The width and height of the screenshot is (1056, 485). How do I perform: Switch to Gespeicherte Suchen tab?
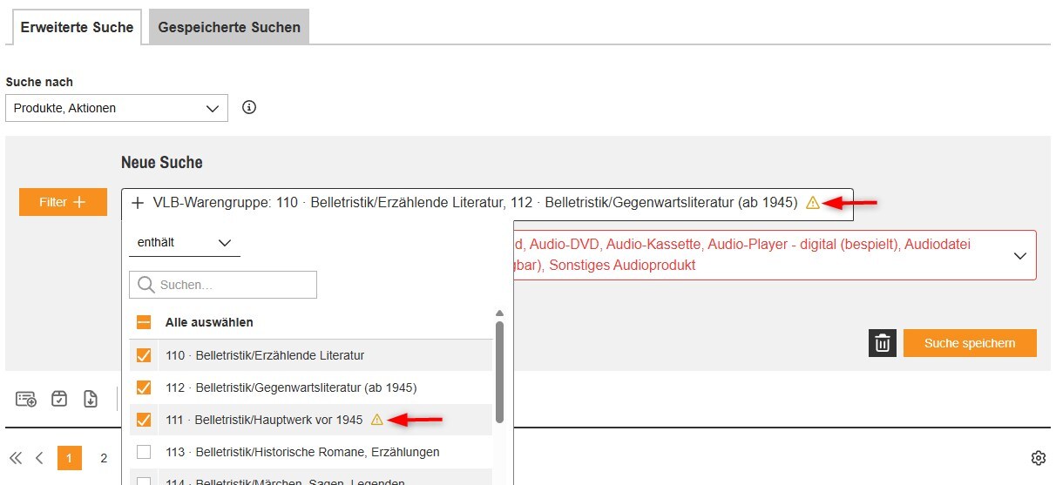coord(229,27)
